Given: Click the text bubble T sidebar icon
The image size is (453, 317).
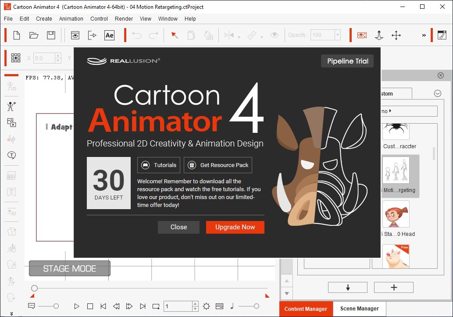Looking at the screenshot, I should tap(11, 155).
